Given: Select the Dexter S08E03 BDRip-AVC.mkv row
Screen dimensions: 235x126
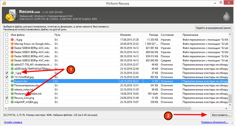Looking at the screenshot, I should point(116,61).
